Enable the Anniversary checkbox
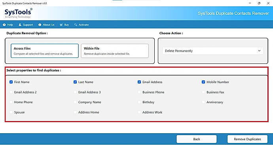Screen dimensions: 273x145 (203, 102)
